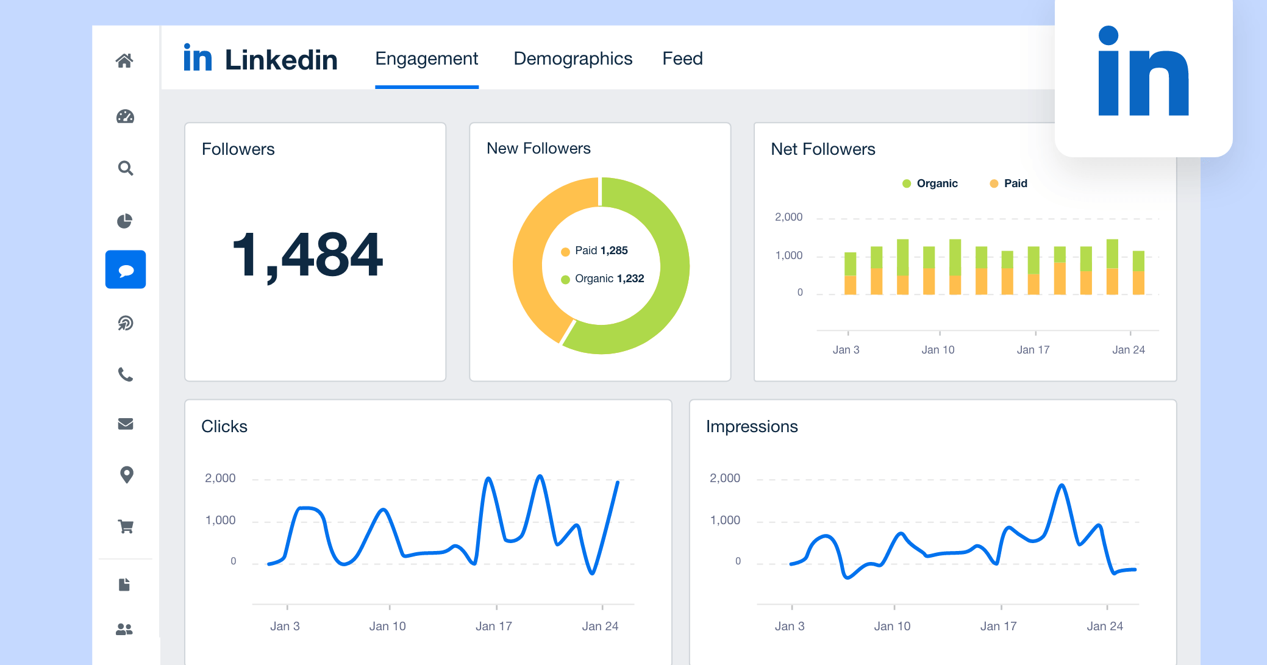
Task: Click the Impressions chart title
Action: click(x=752, y=427)
